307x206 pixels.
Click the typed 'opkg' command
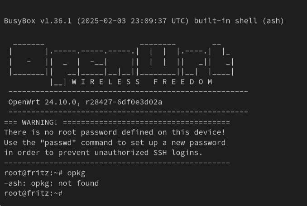77,173
